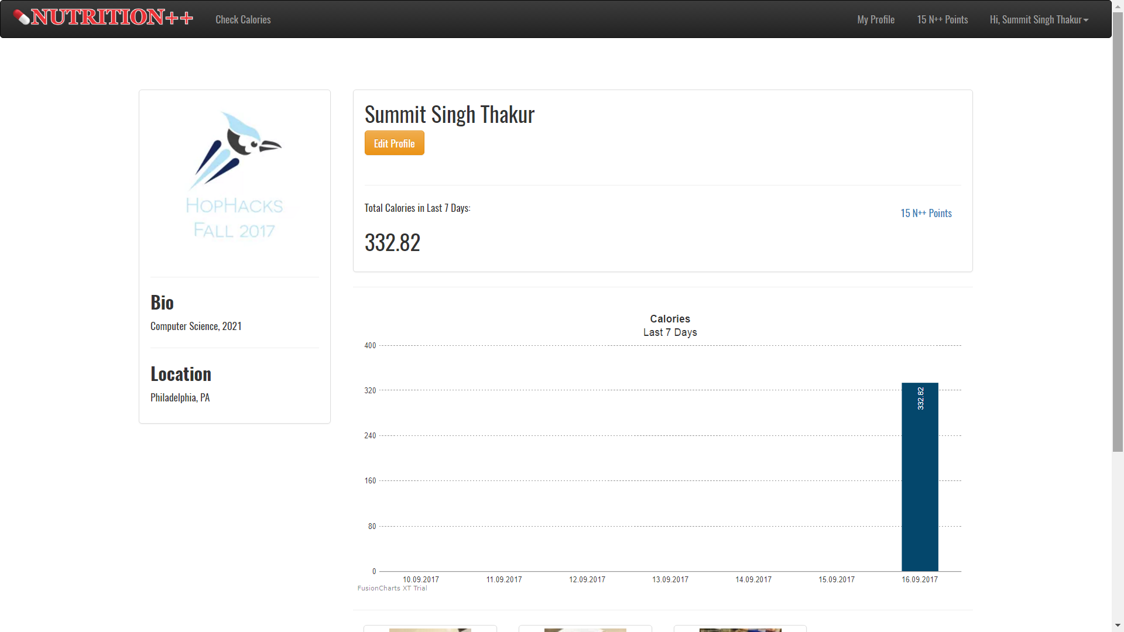Click the Calories chart title

tap(670, 319)
